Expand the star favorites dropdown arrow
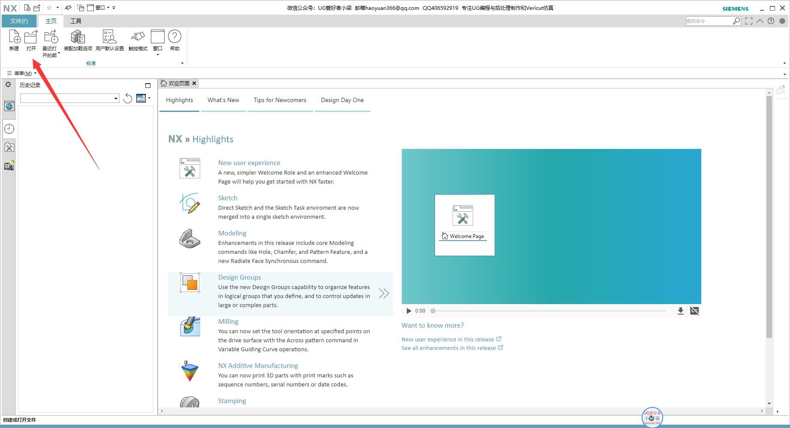790x428 pixels. pos(57,8)
